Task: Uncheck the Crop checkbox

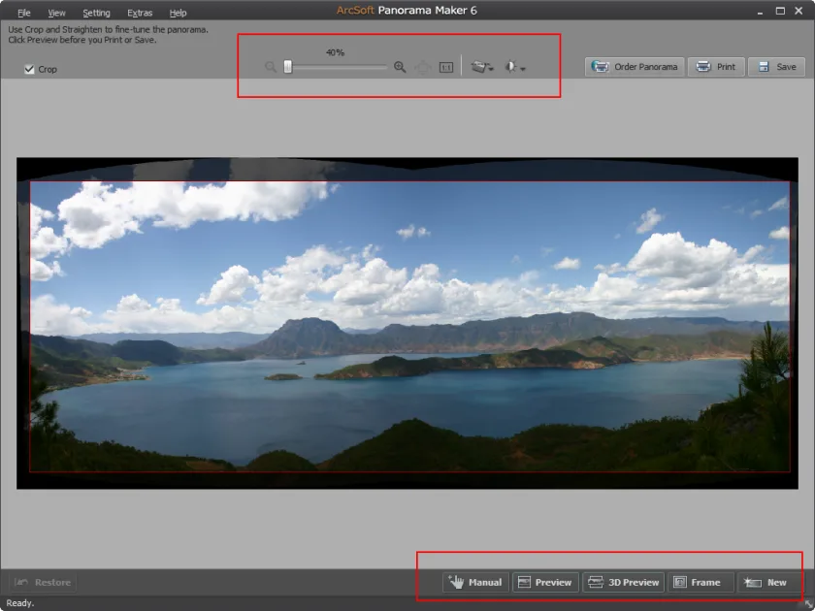Action: pos(29,69)
